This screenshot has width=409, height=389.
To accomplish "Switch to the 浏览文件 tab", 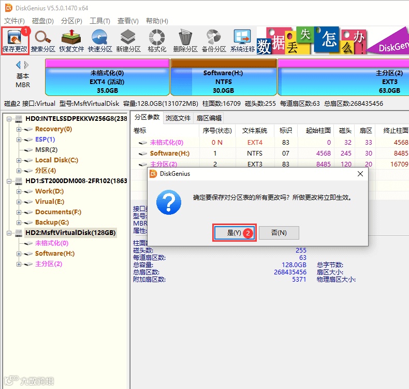I will click(178, 118).
